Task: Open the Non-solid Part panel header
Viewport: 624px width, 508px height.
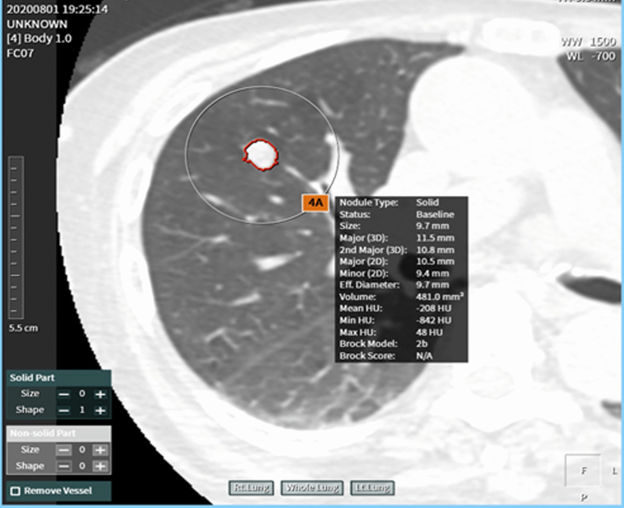Action: tap(58, 433)
